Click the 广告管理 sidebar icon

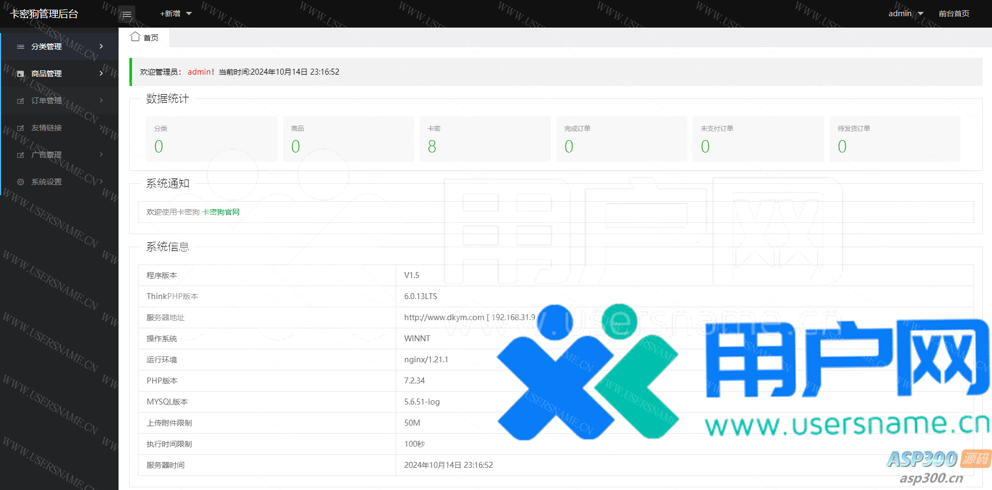21,155
